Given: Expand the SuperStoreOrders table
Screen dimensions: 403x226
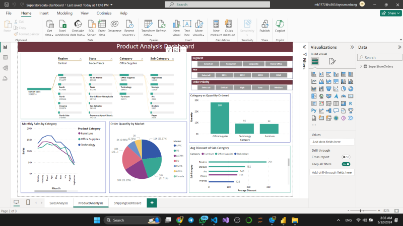Looking at the screenshot, I should (x=361, y=66).
